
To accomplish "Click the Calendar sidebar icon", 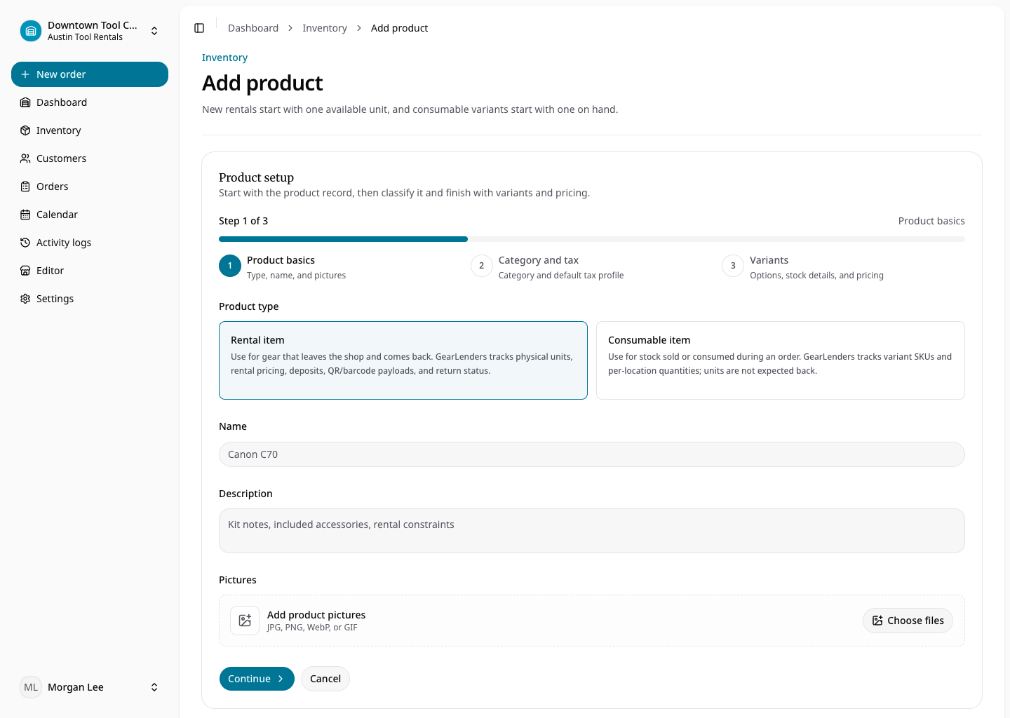I will click(25, 215).
